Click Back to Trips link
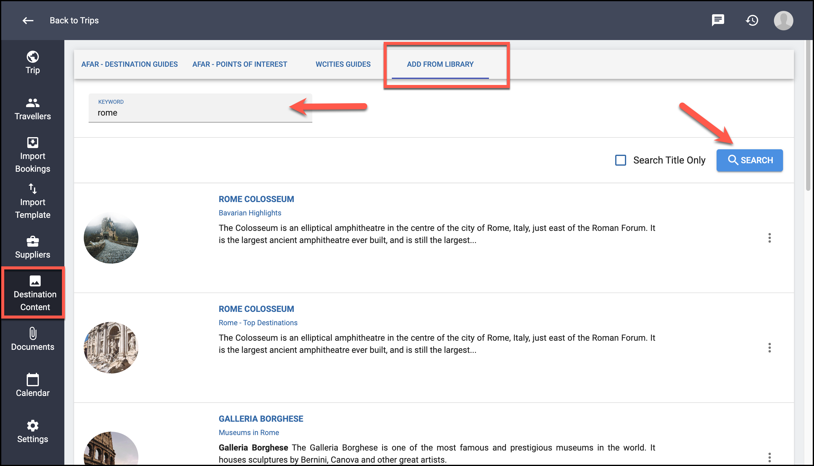This screenshot has width=814, height=466. (74, 21)
